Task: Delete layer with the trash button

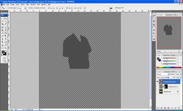Action: click(179, 108)
